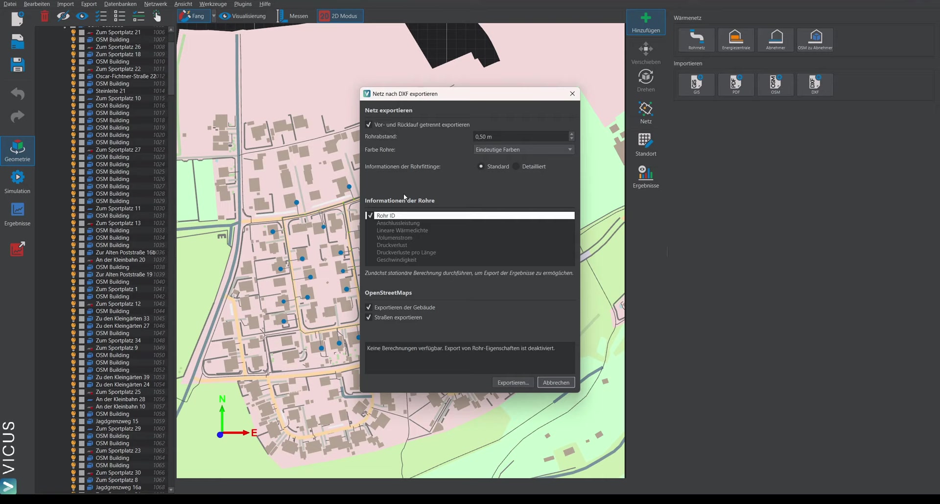Import a GIS file
940x504 pixels.
tap(697, 85)
